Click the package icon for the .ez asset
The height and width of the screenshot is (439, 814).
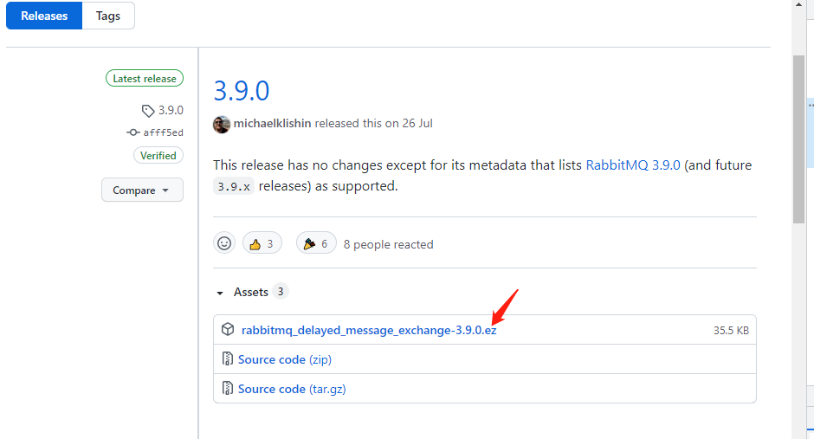(228, 330)
